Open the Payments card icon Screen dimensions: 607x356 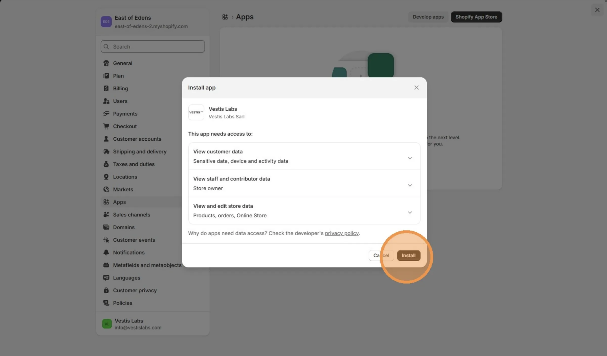coord(106,114)
